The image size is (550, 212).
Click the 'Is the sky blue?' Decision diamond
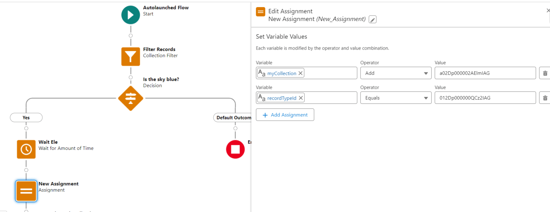tap(130, 99)
